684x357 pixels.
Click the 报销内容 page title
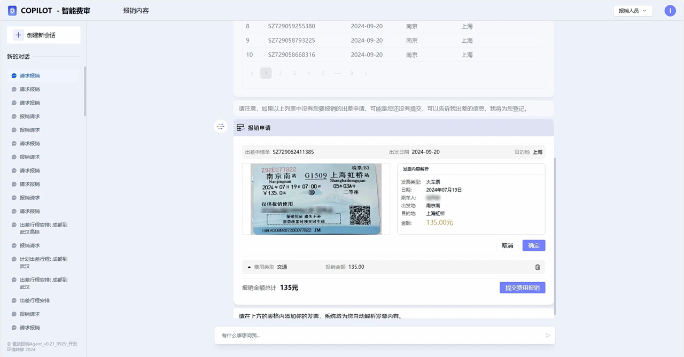[136, 11]
